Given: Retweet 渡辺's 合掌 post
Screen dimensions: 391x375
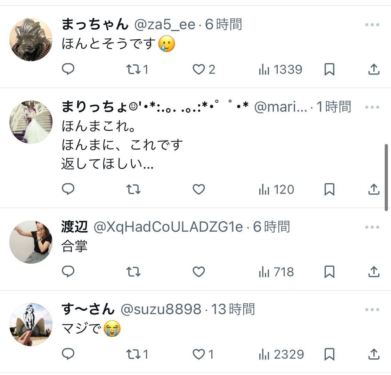Looking at the screenshot, I should pos(133,272).
